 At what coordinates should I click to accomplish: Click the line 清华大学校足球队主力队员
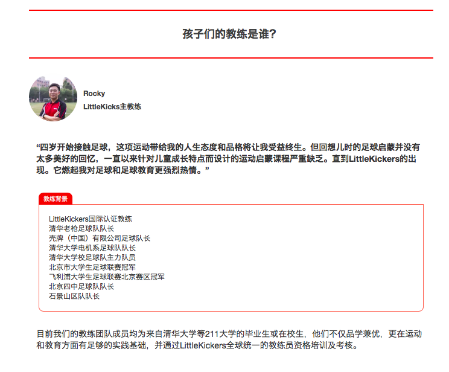tap(92, 257)
